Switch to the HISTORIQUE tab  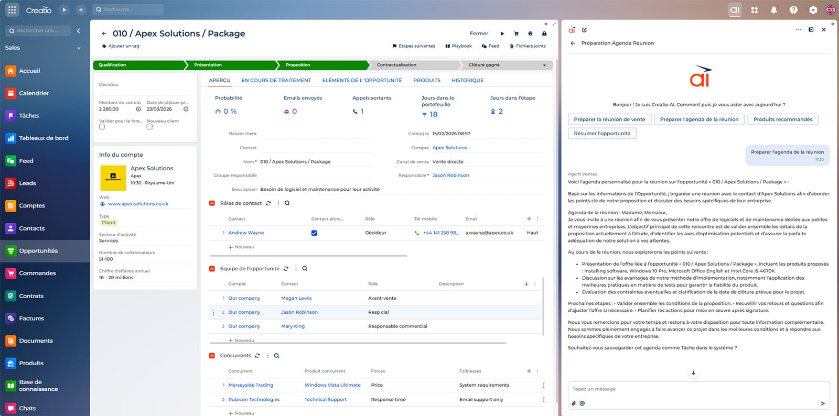coord(468,80)
